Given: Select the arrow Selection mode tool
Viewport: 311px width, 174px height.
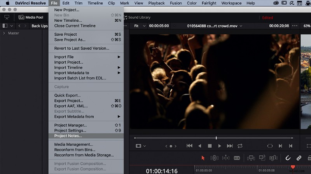Looking at the screenshot, I should click(x=203, y=158).
